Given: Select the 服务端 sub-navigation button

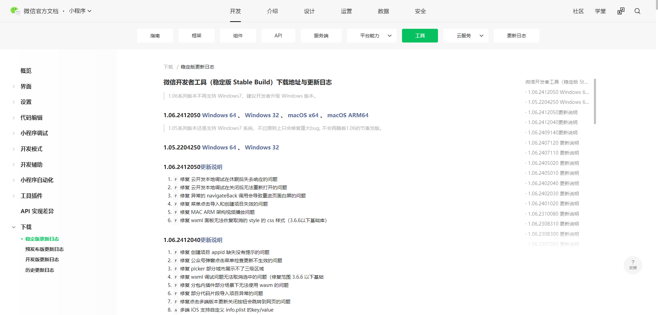Looking at the screenshot, I should click(x=321, y=36).
